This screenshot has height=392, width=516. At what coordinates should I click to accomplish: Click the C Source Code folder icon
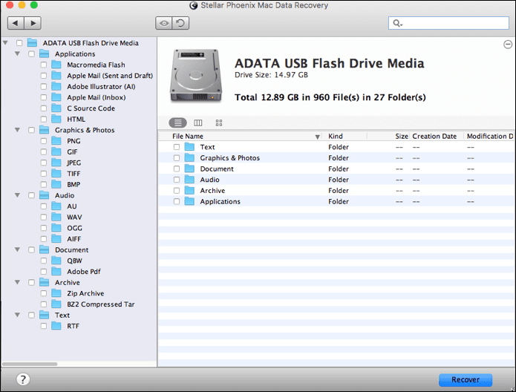point(56,108)
